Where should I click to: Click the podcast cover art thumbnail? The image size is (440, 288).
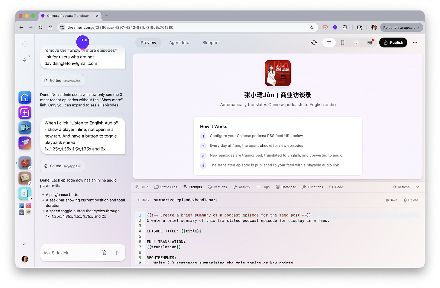point(278,73)
